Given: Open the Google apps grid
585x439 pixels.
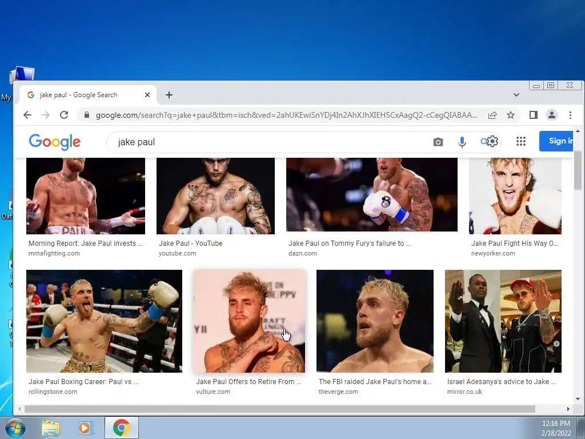Looking at the screenshot, I should point(521,141).
